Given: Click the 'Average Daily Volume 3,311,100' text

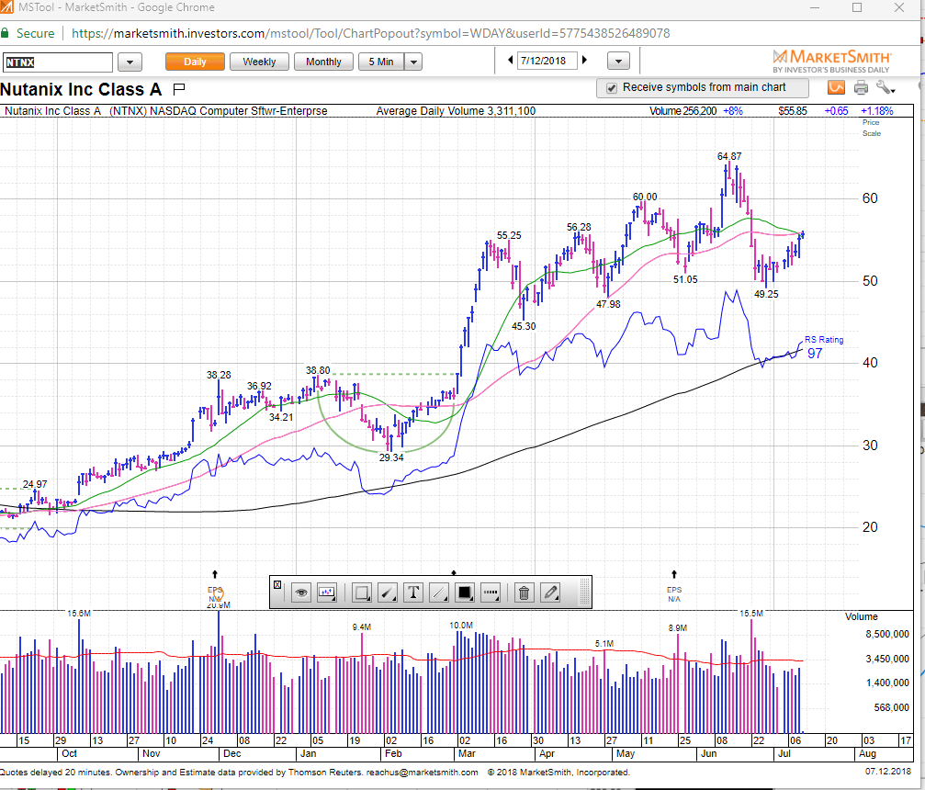Looking at the screenshot, I should coord(456,111).
